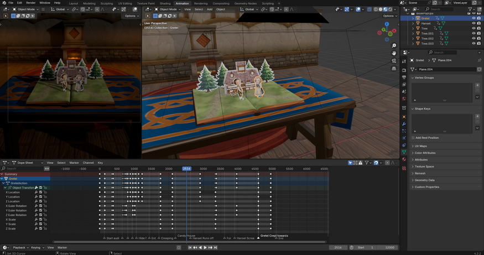Expand the Hansel object in outliner
484x255 pixels.
tap(413, 23)
